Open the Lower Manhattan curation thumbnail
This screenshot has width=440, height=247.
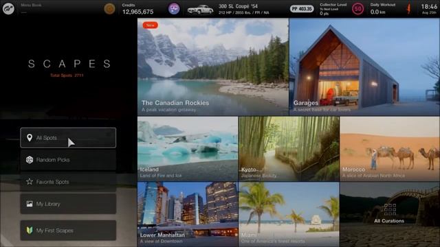(188, 214)
